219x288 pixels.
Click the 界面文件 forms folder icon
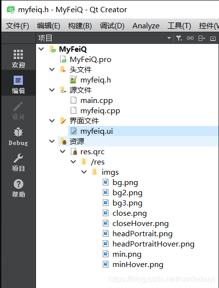tap(63, 121)
